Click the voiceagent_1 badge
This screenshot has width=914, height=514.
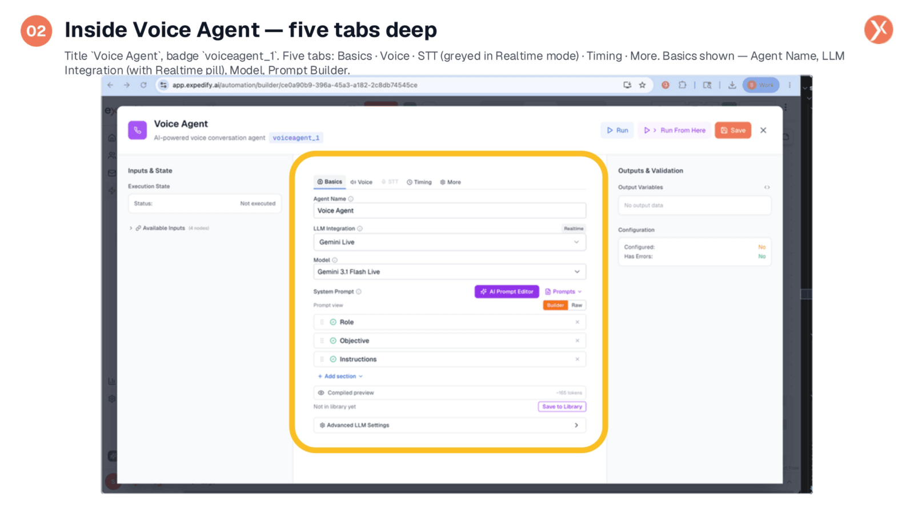click(x=296, y=138)
